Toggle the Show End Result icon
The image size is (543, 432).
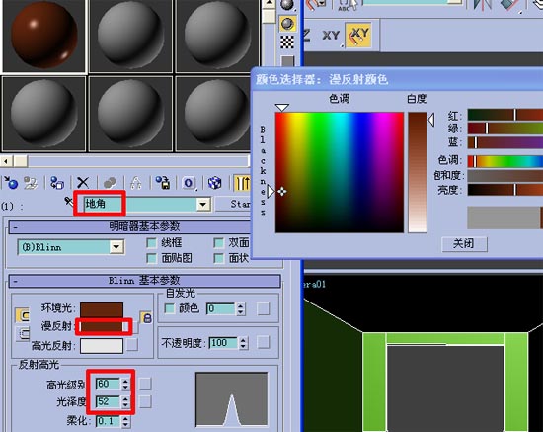(x=242, y=183)
